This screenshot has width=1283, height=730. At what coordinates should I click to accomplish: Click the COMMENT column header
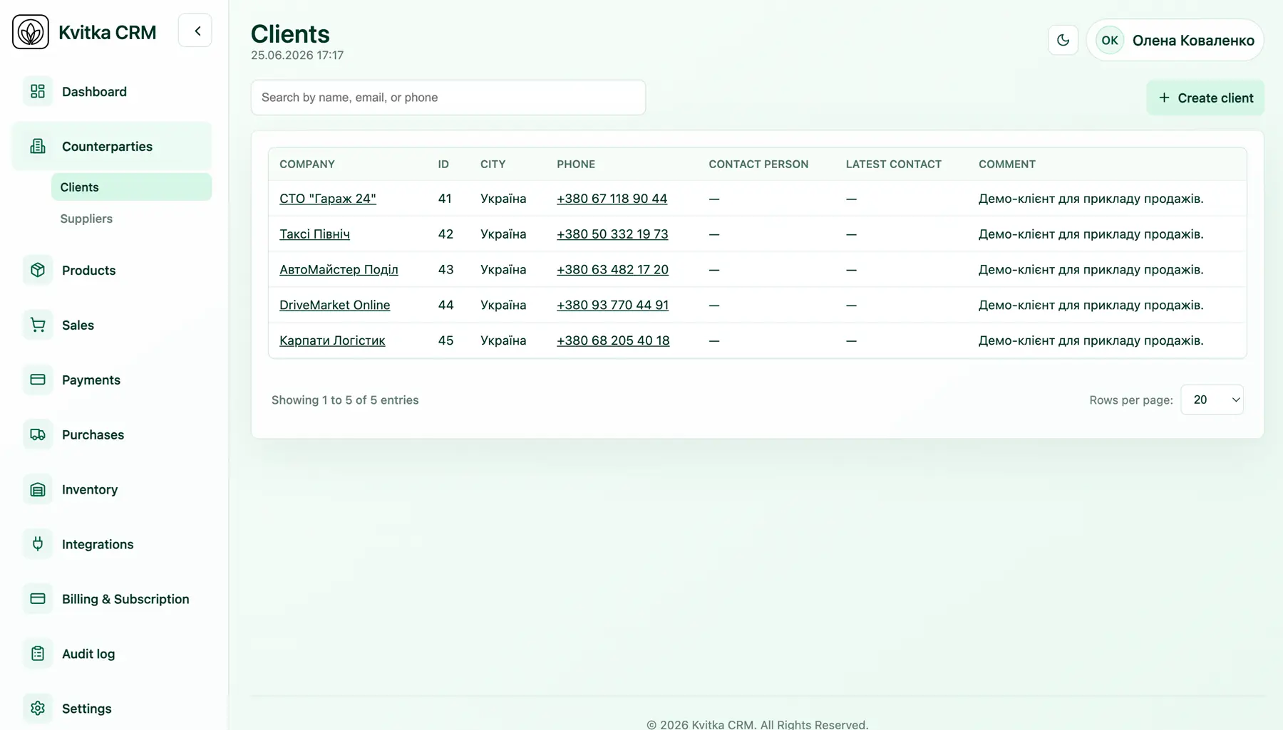pyautogui.click(x=1007, y=164)
